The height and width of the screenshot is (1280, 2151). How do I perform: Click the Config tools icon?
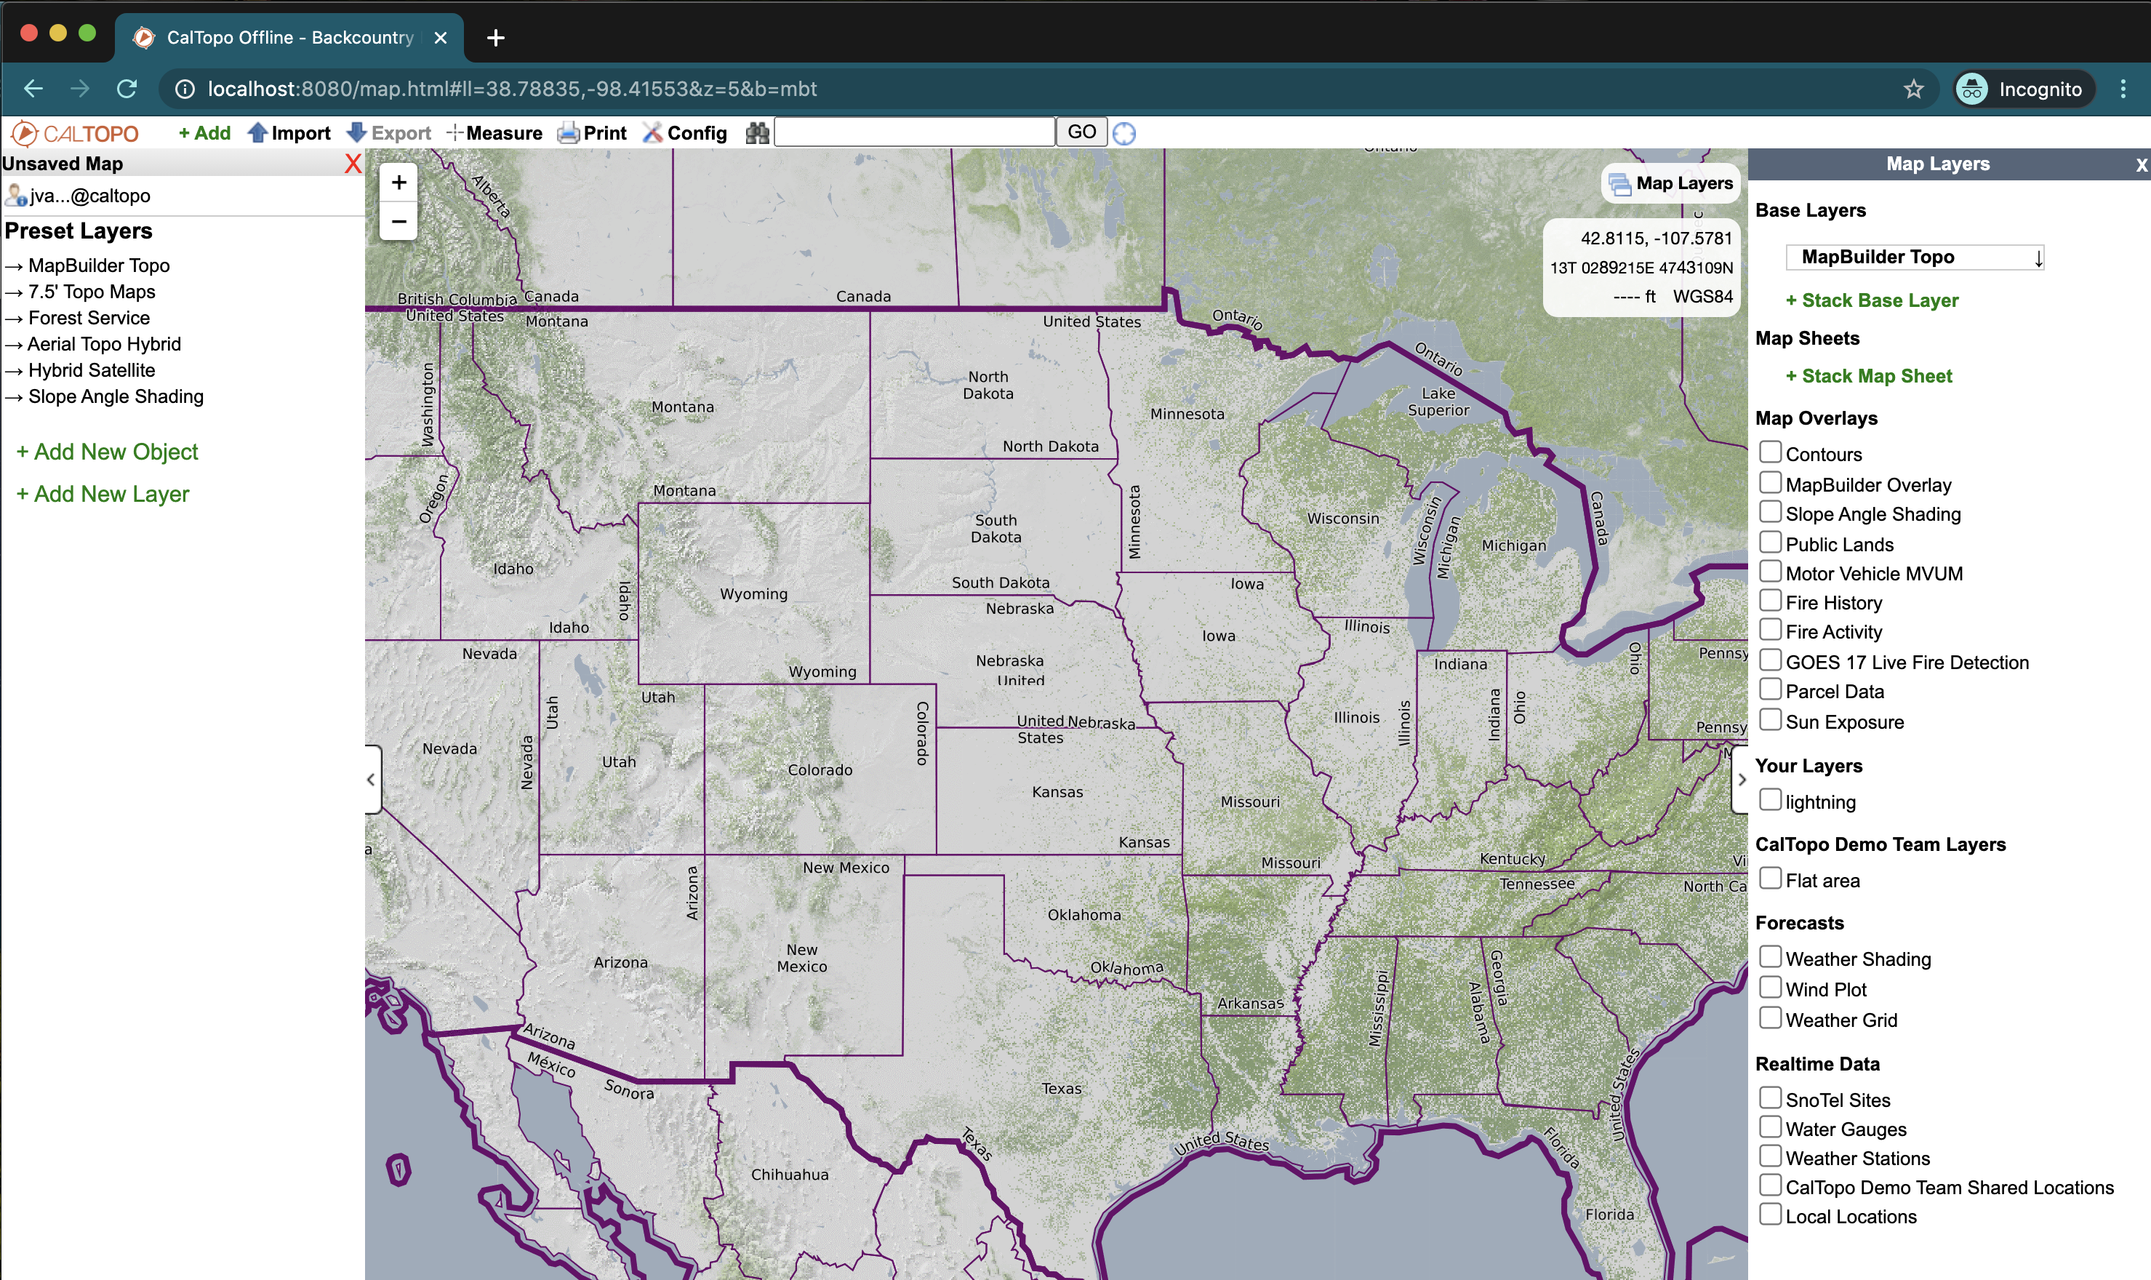click(x=653, y=133)
